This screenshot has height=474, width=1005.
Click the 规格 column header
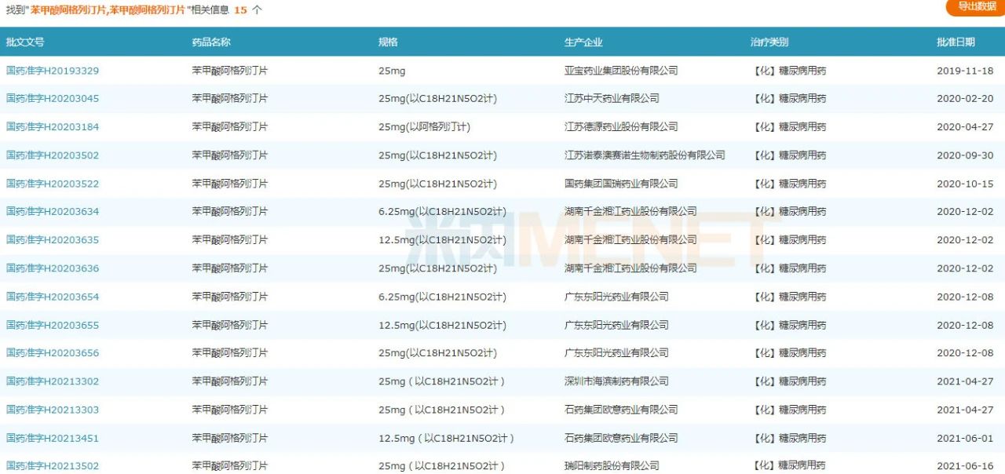[388, 42]
